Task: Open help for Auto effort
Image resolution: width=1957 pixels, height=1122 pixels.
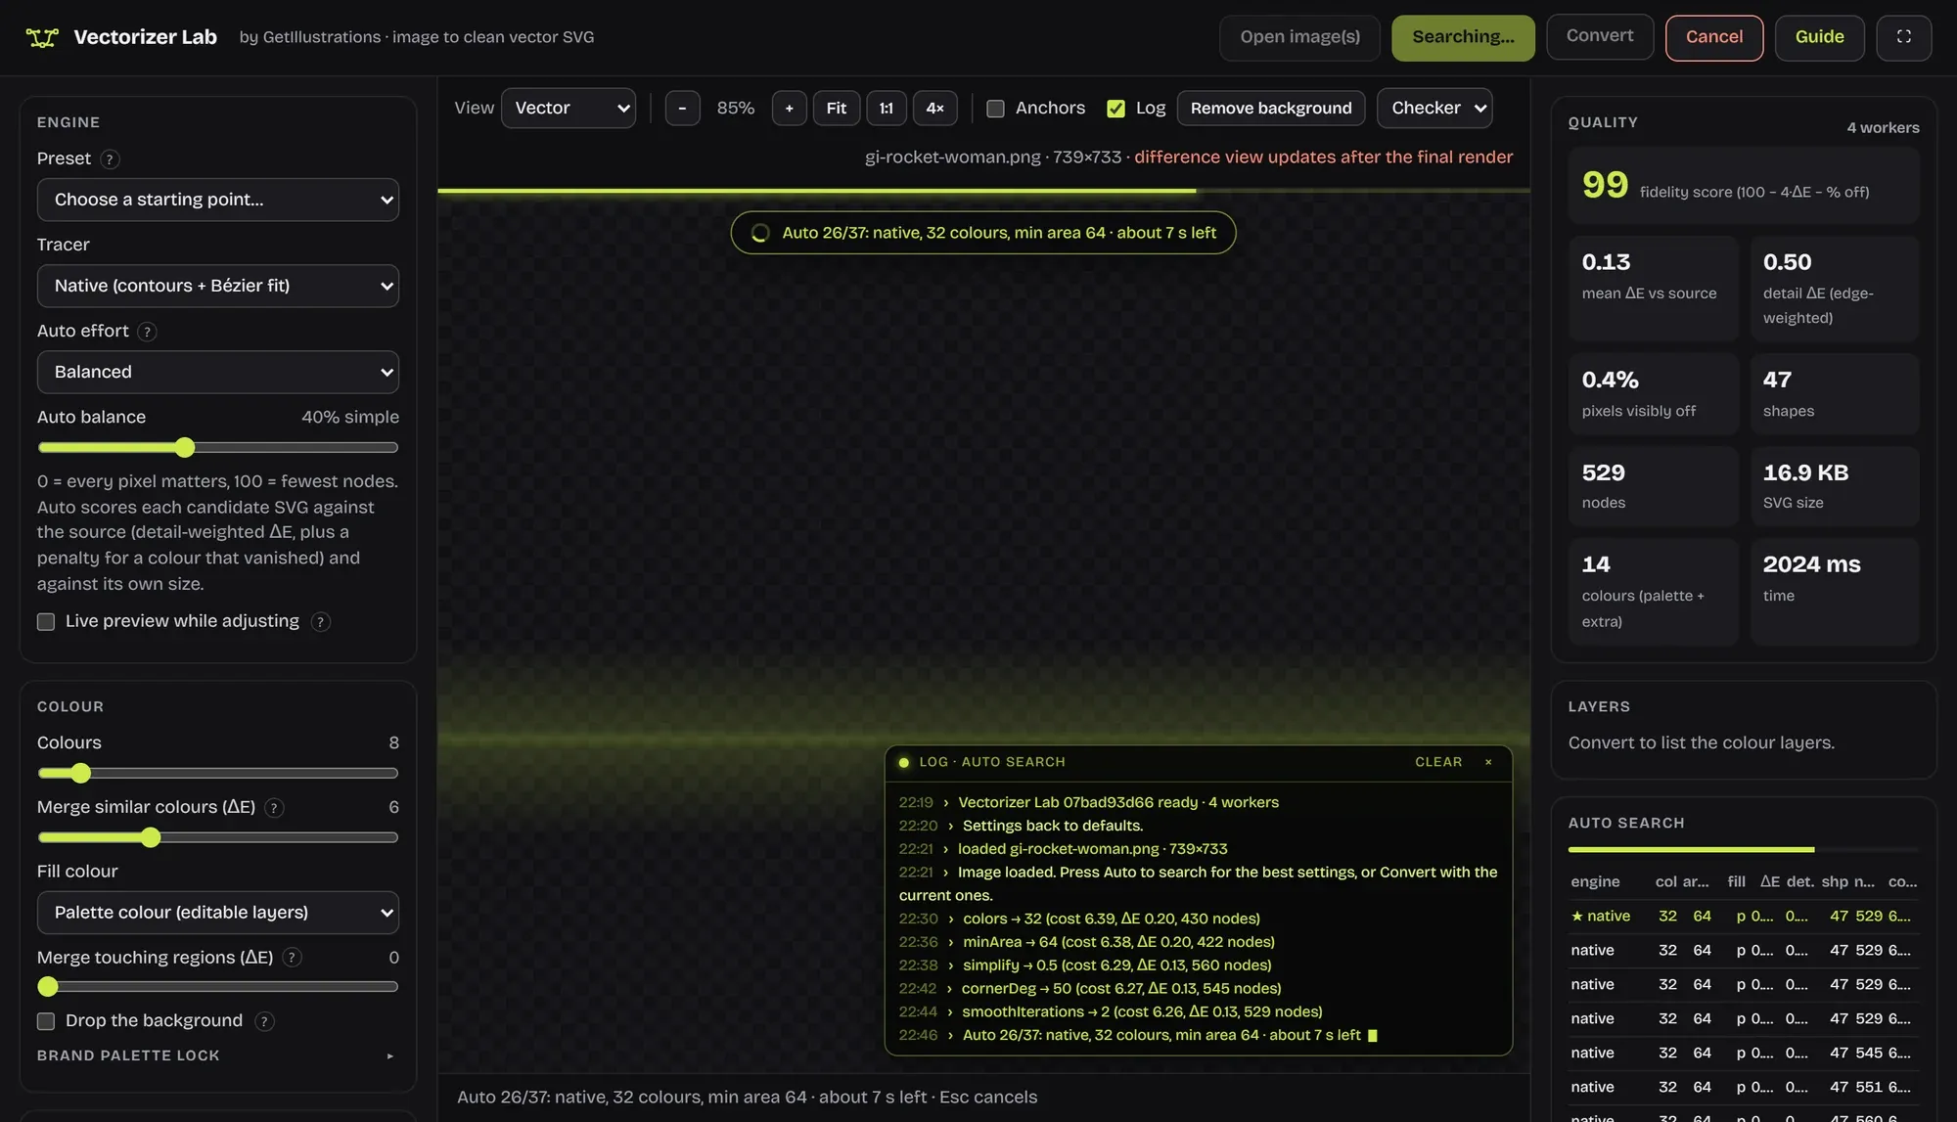Action: [x=147, y=332]
